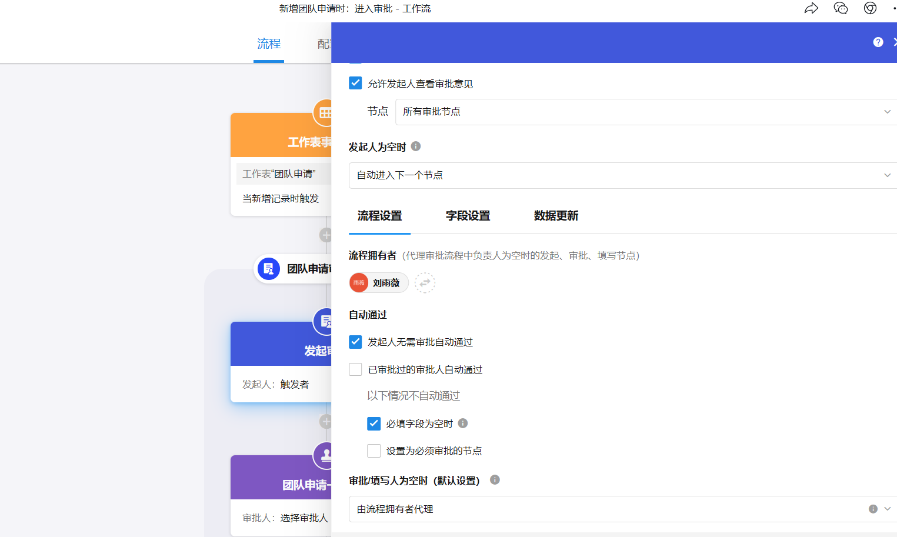Click the plus icon below the worksheet trigger node
897x537 pixels.
(326, 235)
